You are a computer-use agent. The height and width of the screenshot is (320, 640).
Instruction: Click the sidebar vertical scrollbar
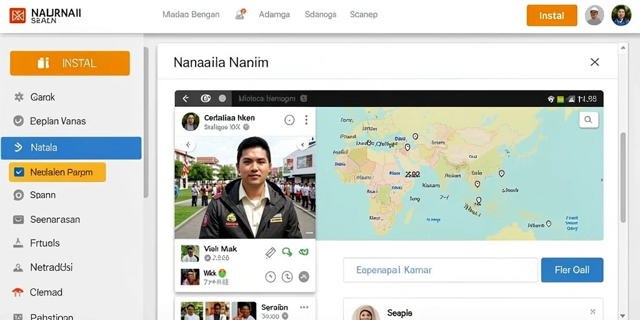[146, 122]
